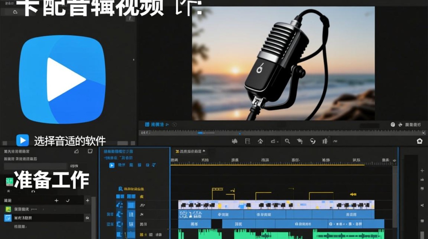Click the green thumbnail in the project panel
Image resolution: width=428 pixels, height=239 pixels.
pos(9,182)
